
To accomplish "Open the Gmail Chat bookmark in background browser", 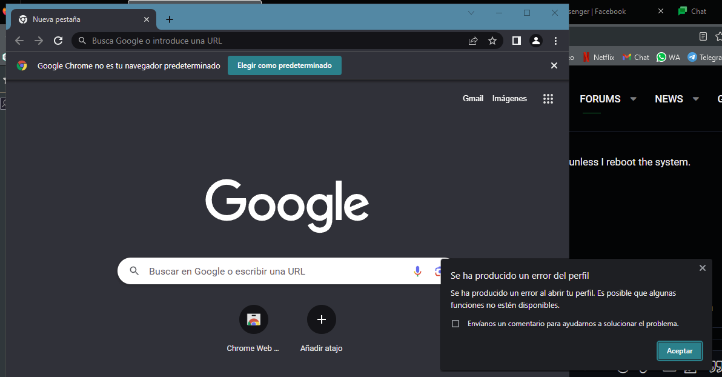I will 636,57.
